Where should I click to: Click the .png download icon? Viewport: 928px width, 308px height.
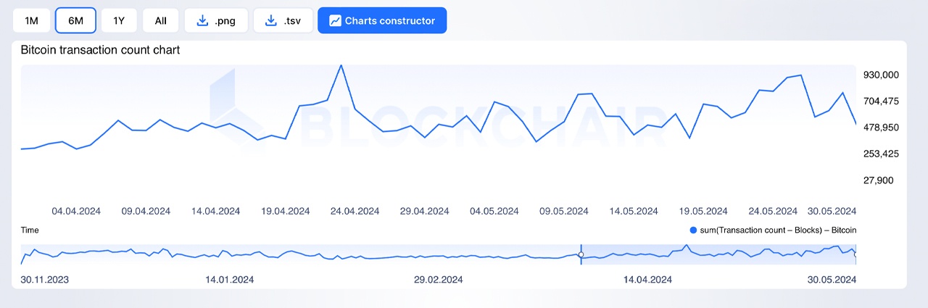tap(202, 20)
